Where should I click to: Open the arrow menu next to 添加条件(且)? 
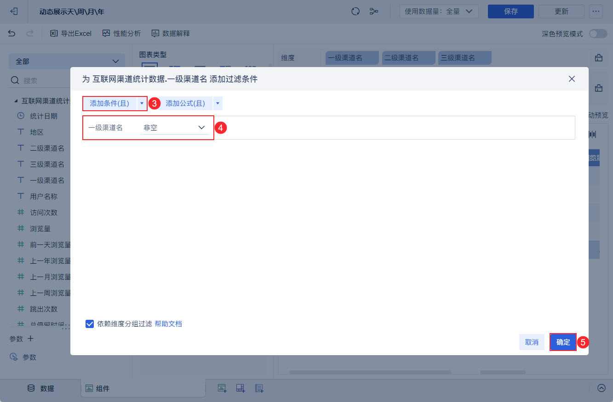[x=142, y=103]
